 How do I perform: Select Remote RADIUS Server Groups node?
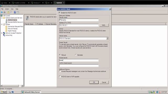(x=15, y=22)
